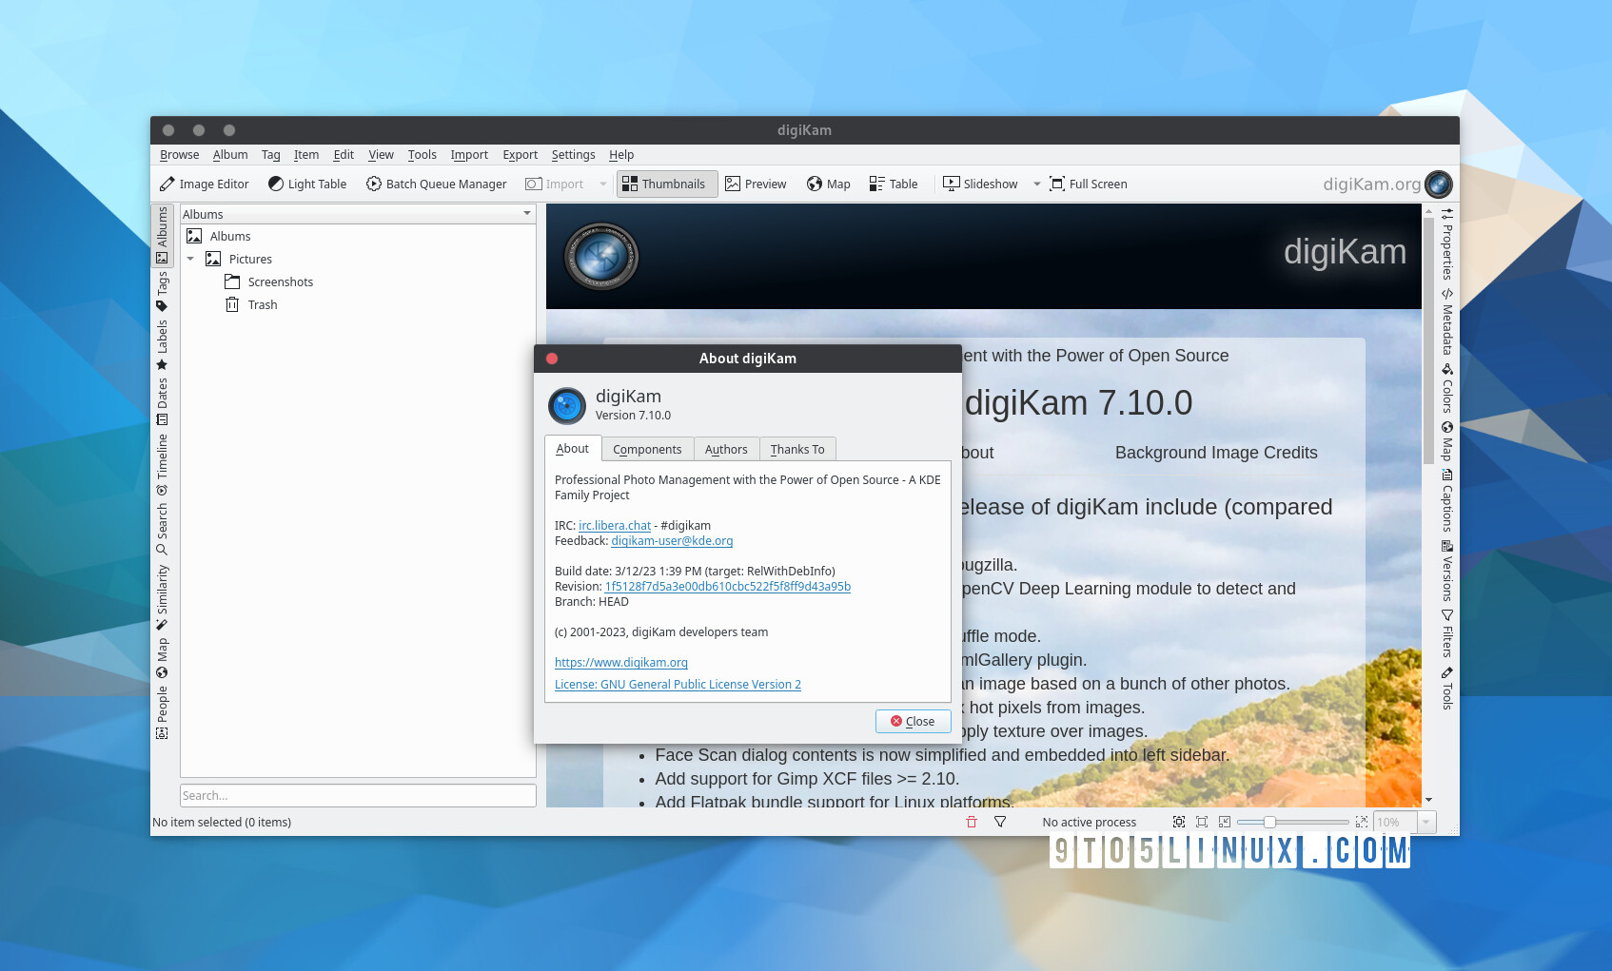Open the Captions right sidebar tab

pyautogui.click(x=1447, y=500)
